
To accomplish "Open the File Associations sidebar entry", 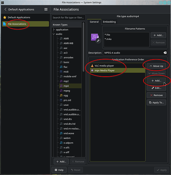I will pyautogui.click(x=26, y=24).
